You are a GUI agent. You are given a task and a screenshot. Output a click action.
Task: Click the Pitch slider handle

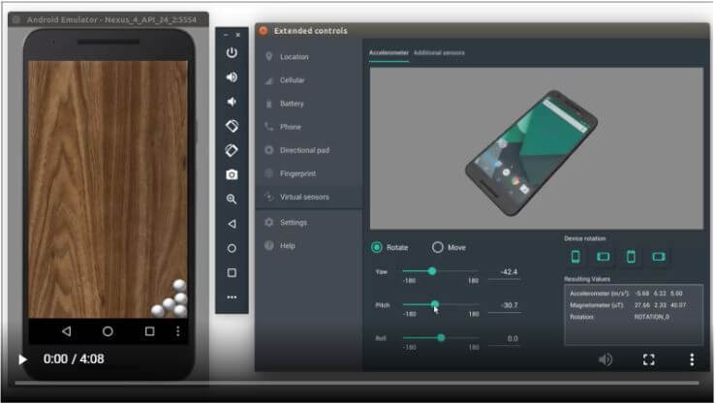pyautogui.click(x=435, y=304)
